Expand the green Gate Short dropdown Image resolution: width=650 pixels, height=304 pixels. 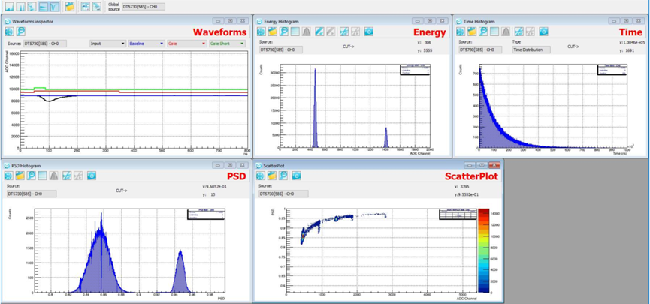pyautogui.click(x=227, y=44)
